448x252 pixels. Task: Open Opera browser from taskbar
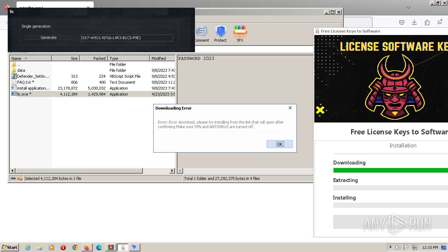pyautogui.click(x=63, y=247)
